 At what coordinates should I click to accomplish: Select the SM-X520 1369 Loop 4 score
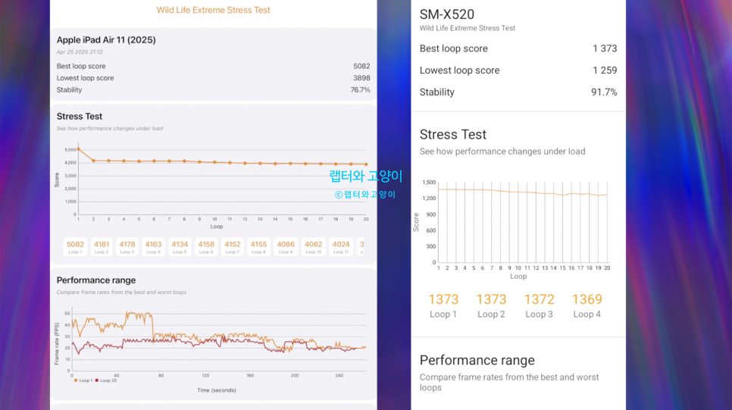click(587, 306)
